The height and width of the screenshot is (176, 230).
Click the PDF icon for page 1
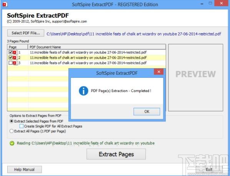[15, 52]
